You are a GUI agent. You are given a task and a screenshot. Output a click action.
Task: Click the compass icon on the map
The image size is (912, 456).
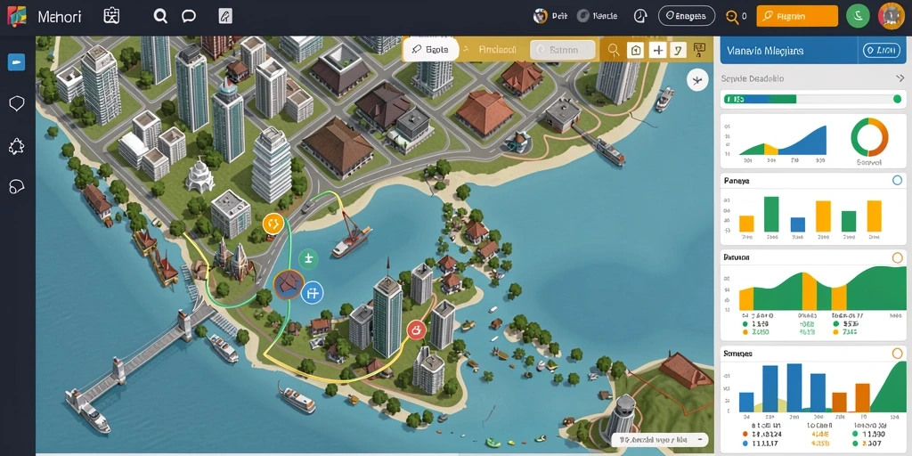(697, 79)
